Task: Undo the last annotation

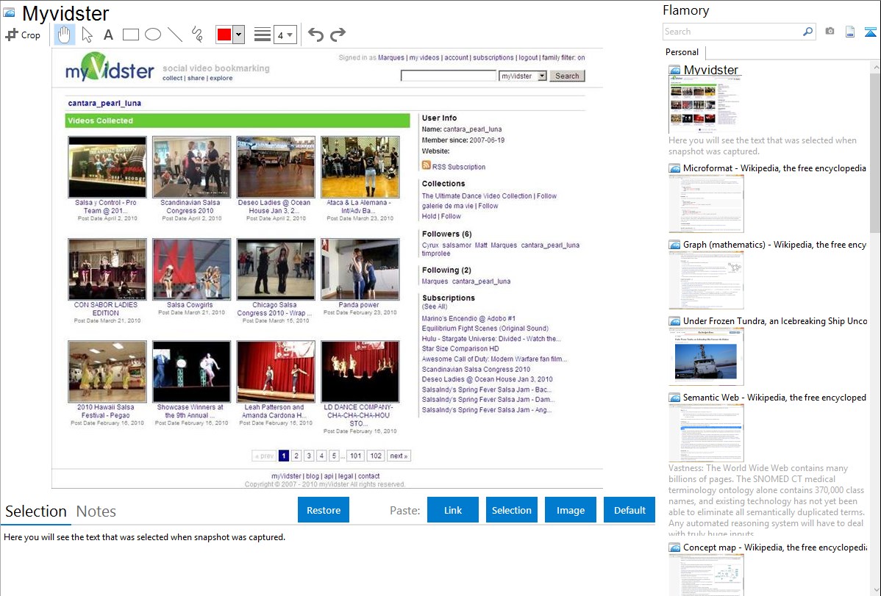Action: (x=315, y=35)
